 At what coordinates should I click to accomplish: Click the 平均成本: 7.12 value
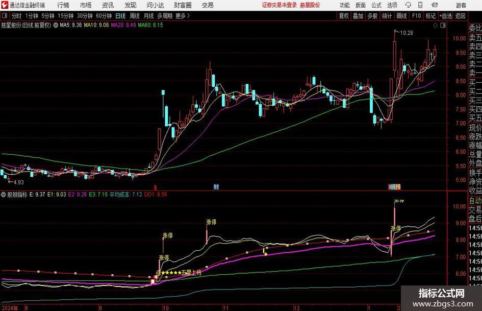pos(126,195)
